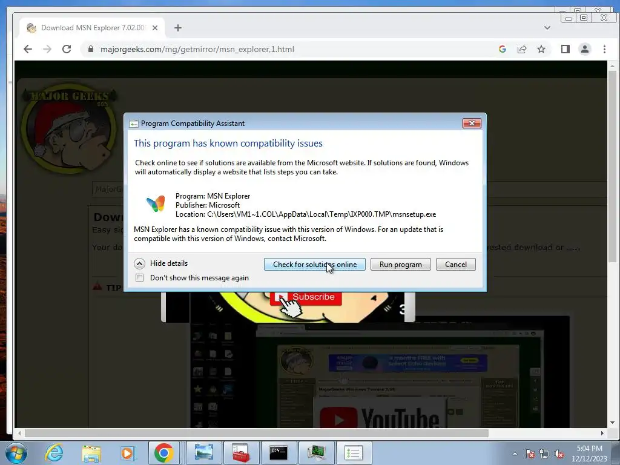Click the muted volume tray icon
This screenshot has height=465, width=620.
(x=559, y=453)
